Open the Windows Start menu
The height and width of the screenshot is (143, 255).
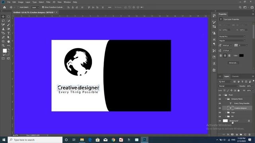click(x=4, y=140)
